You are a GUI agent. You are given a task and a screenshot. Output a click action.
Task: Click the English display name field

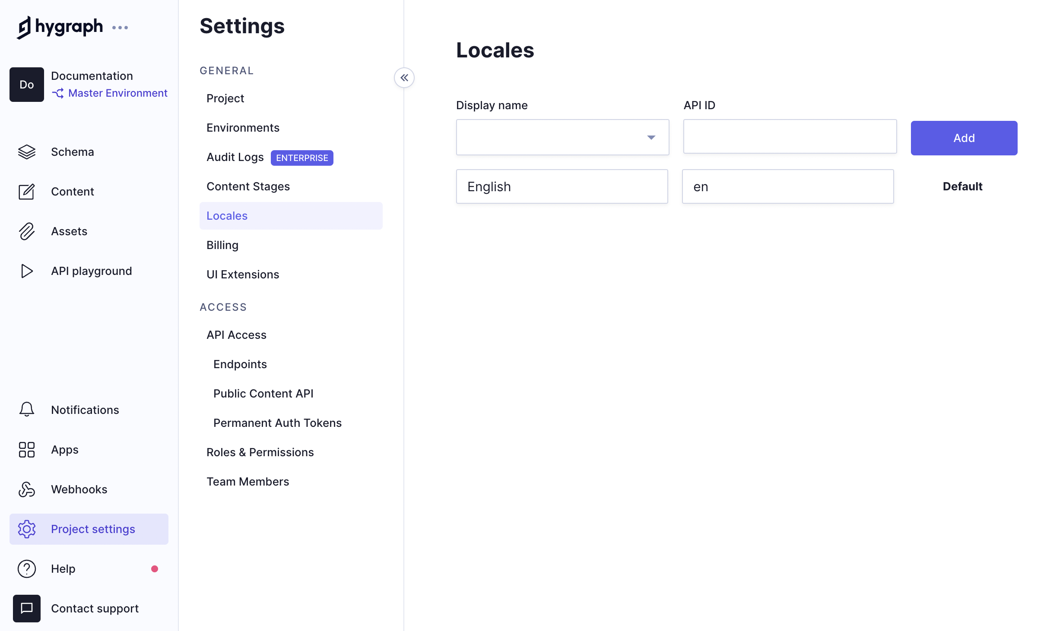[562, 186]
